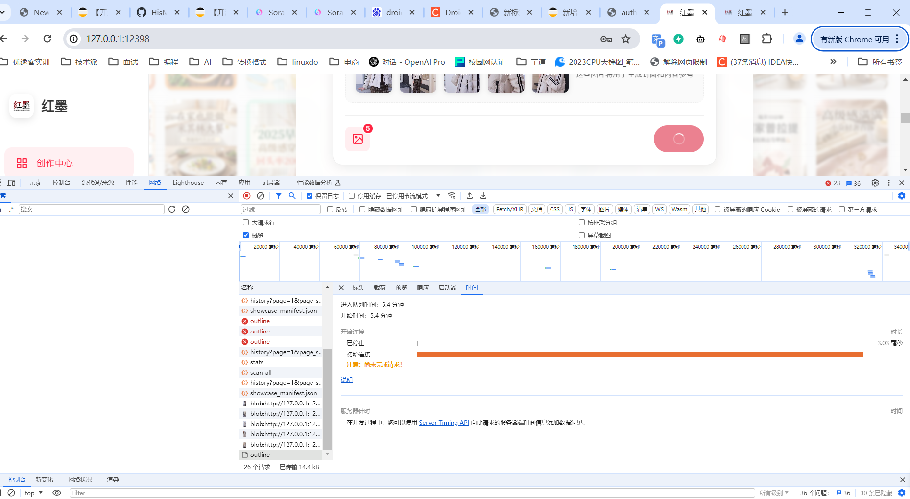Open the 响应 tab for the request

coord(423,288)
